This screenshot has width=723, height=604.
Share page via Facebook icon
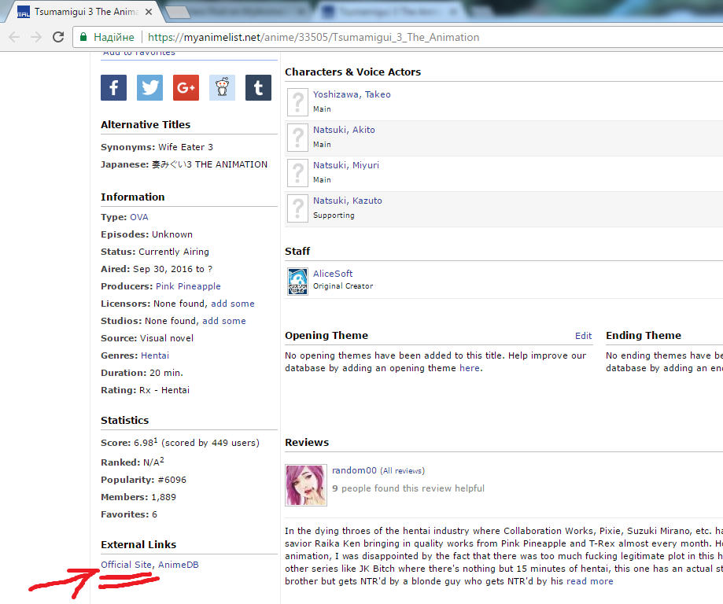[113, 87]
